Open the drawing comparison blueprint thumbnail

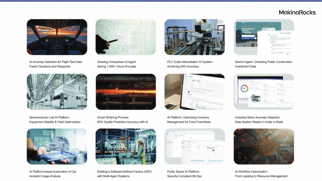click(126, 37)
